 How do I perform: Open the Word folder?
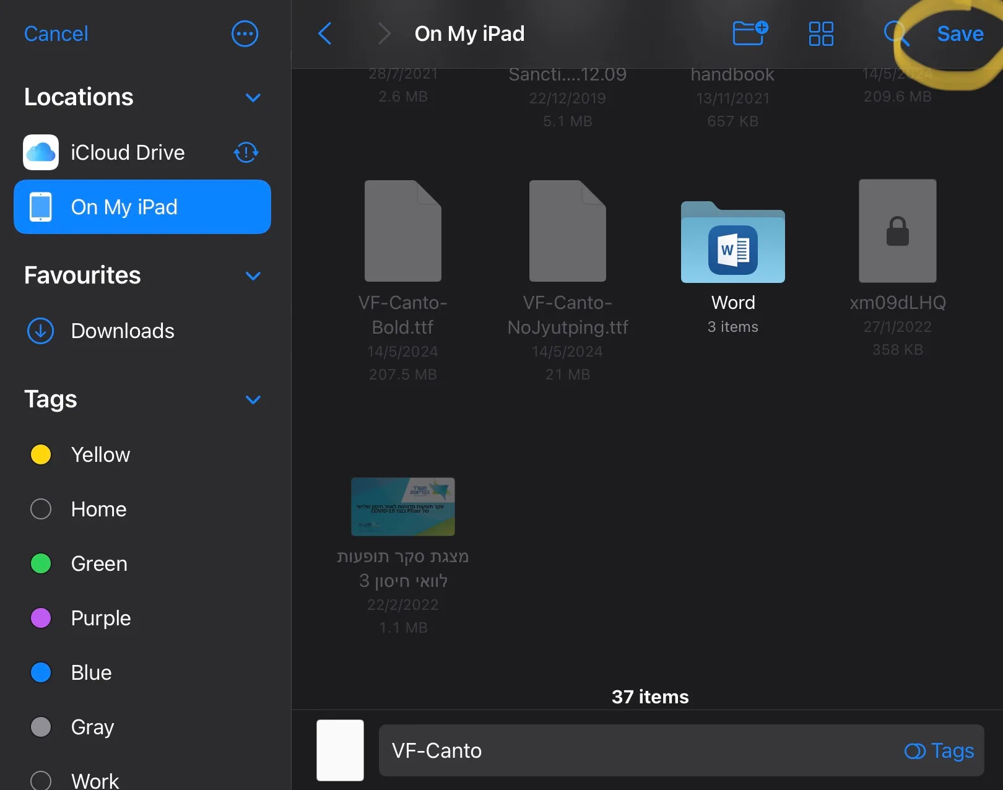(733, 242)
